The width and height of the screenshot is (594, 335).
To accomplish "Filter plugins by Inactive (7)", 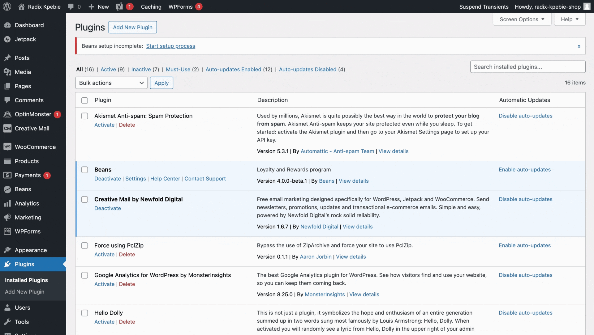I will [145, 69].
